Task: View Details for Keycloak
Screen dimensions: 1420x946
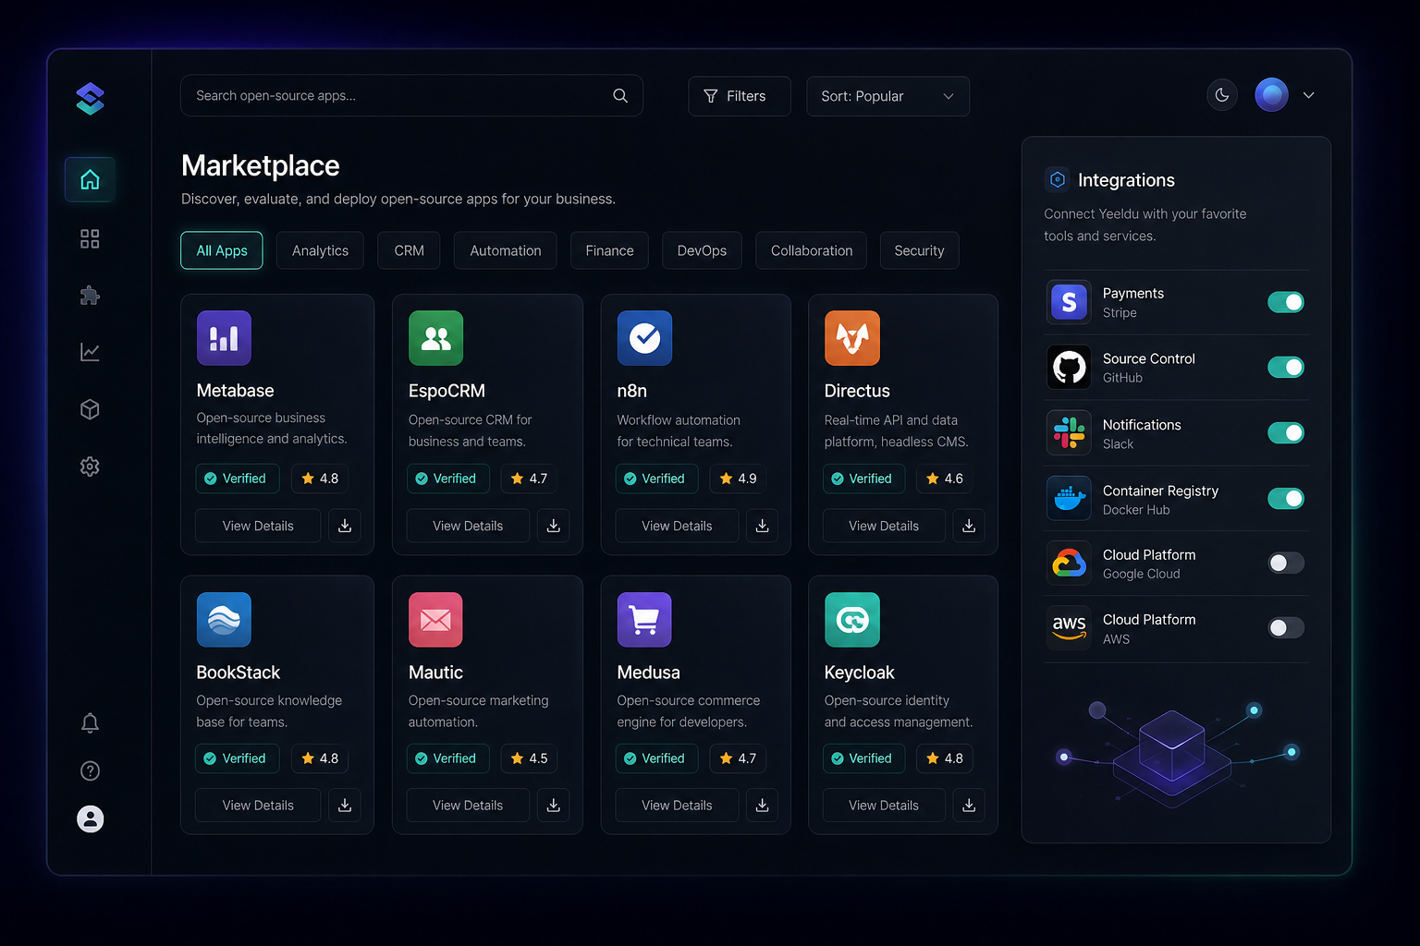Action: (x=884, y=806)
